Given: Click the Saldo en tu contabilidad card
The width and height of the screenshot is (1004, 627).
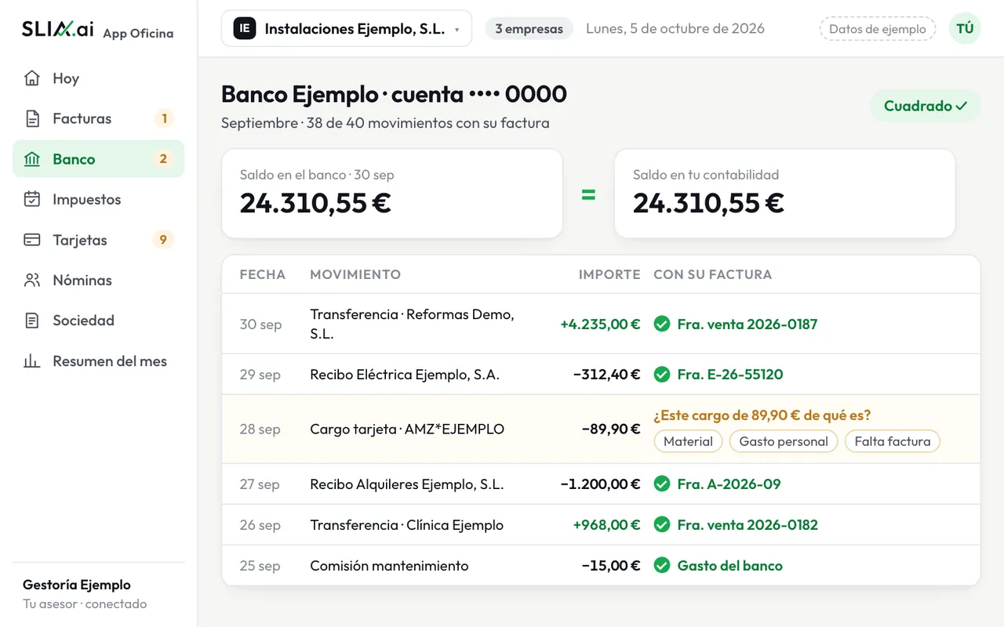Looking at the screenshot, I should pyautogui.click(x=785, y=194).
